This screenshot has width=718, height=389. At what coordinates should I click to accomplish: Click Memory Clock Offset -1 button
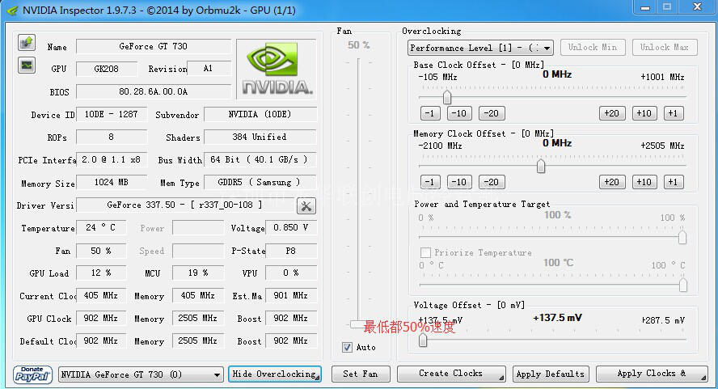point(430,182)
